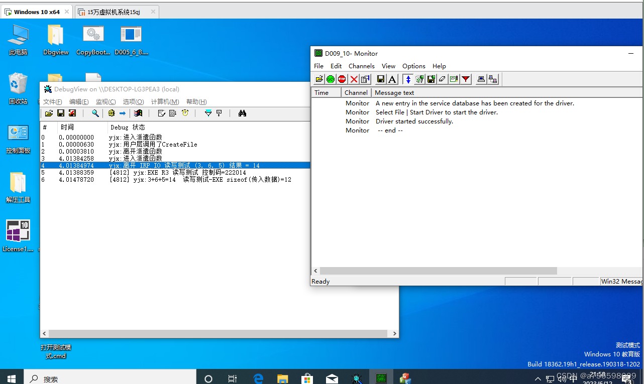Viewport: 644px width, 384px height.
Task: Click the single computer icon in Monitor toolbar
Action: click(x=481, y=79)
